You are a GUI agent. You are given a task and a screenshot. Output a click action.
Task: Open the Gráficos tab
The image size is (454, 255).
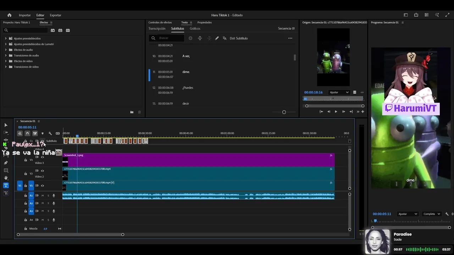(195, 29)
